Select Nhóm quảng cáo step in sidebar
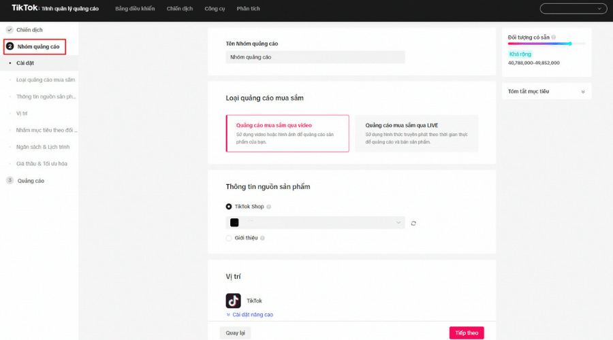Screen dimensions: 613x340 [38, 46]
